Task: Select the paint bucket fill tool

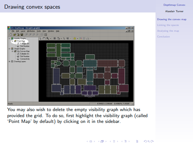Action: [58, 39]
